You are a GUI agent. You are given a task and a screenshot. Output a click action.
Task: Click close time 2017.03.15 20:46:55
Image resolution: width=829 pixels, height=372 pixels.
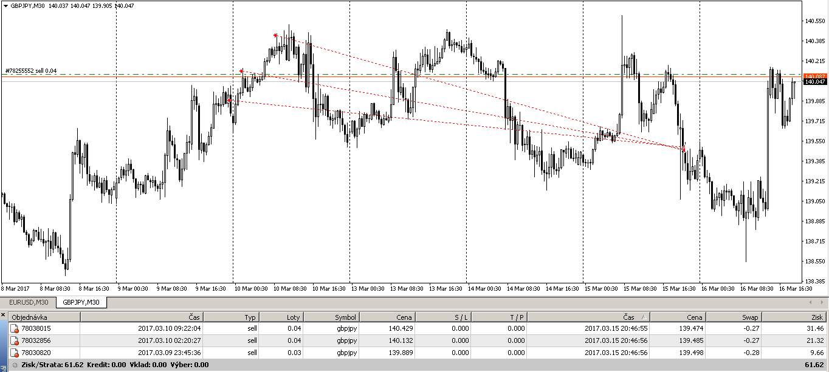(616, 328)
